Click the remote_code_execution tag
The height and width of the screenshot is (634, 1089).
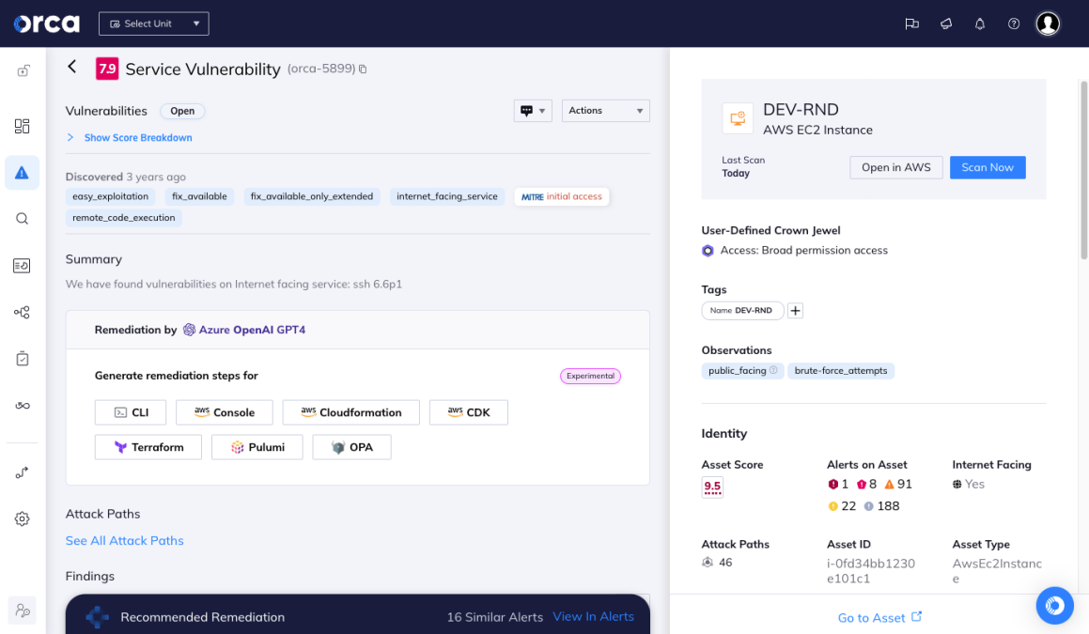coord(124,217)
